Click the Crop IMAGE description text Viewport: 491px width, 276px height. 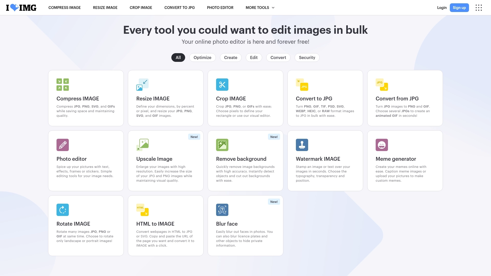pos(244,111)
